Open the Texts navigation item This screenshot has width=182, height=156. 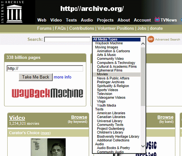click(71, 20)
